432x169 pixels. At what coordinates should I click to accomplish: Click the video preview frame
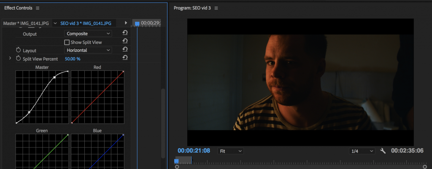click(300, 82)
